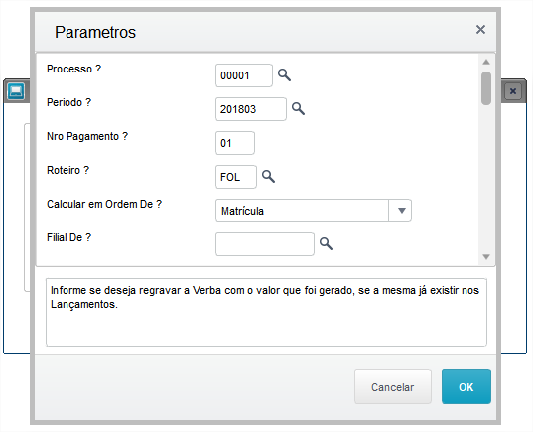
Task: Click the Roteiro field containing FOL
Action: [x=236, y=177]
